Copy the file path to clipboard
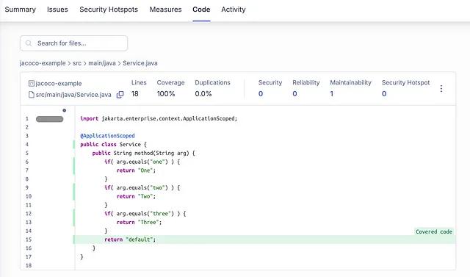Viewport: 470px width, 277px height. coord(120,95)
